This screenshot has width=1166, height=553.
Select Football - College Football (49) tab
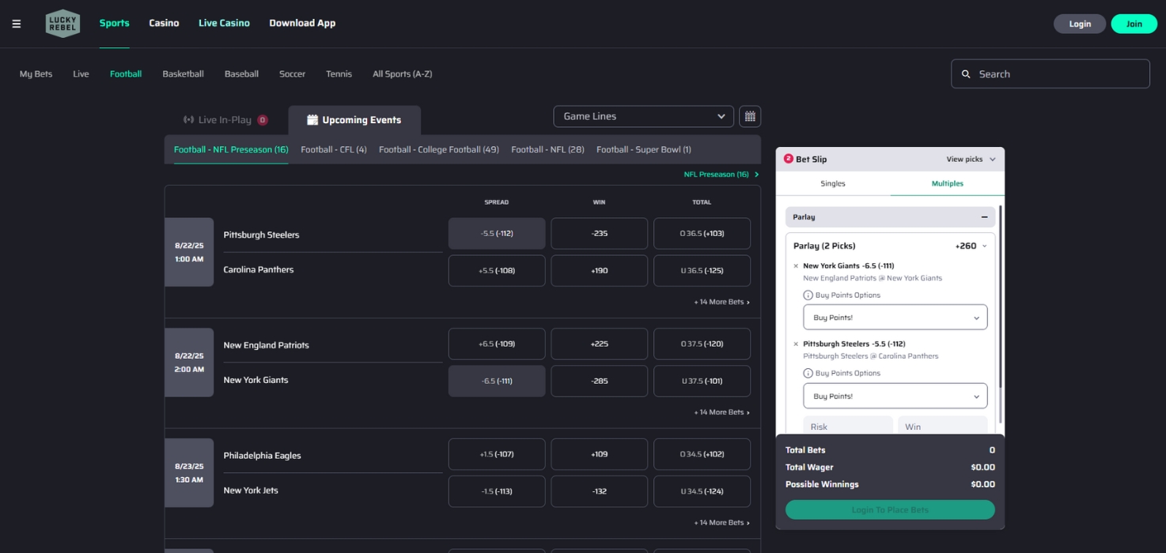click(x=439, y=149)
